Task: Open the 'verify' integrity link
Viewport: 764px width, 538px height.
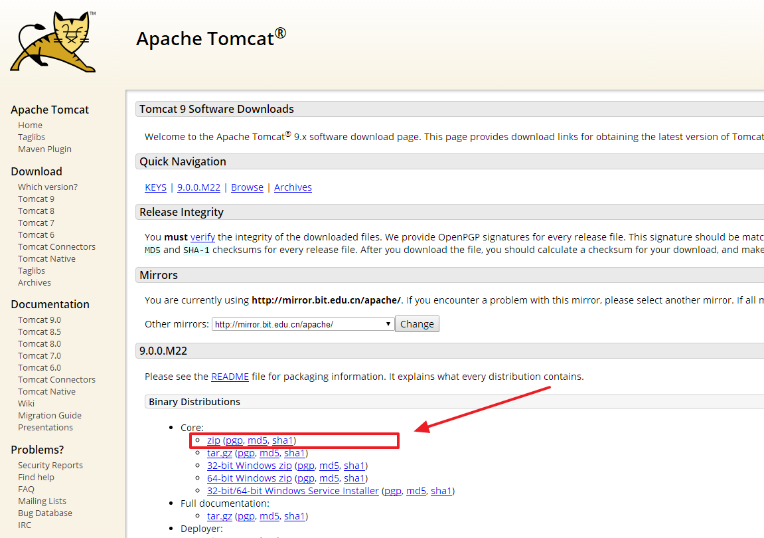Action: (202, 237)
